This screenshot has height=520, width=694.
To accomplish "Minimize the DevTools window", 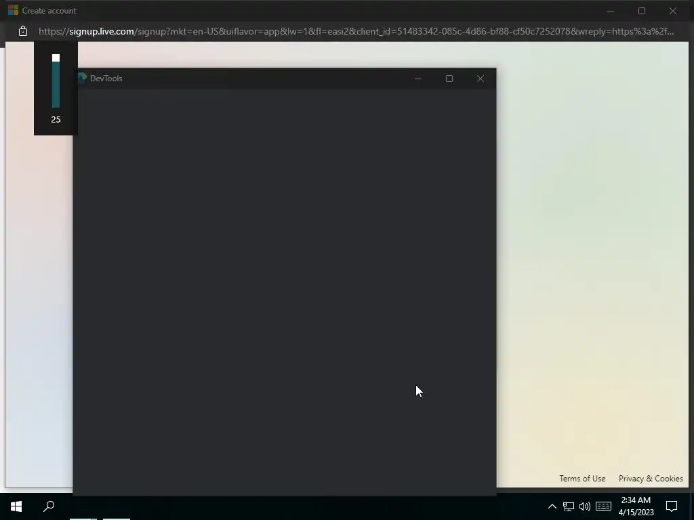I will 418,79.
